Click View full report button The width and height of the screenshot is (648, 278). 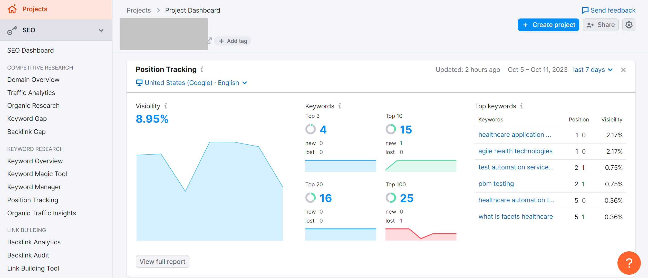click(x=162, y=261)
